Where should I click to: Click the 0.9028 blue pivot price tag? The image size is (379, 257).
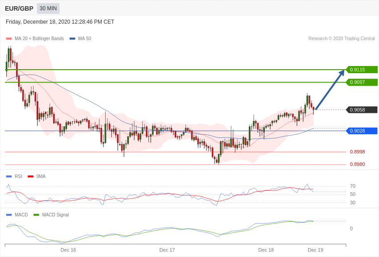[x=362, y=131]
